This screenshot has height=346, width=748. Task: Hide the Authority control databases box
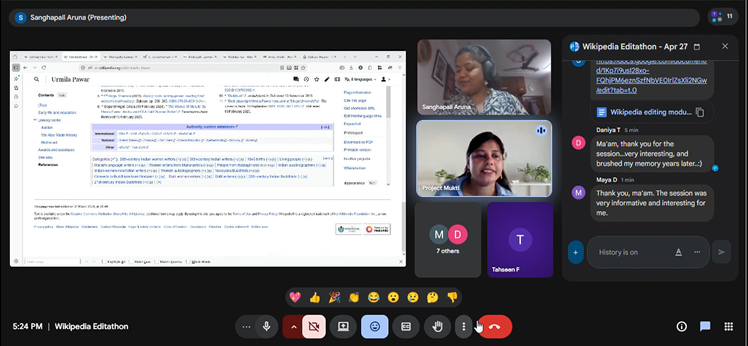[x=325, y=126]
